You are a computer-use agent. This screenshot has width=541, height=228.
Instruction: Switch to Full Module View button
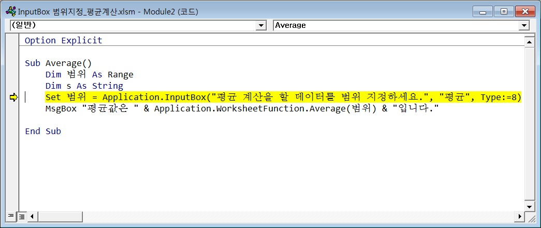(21, 216)
